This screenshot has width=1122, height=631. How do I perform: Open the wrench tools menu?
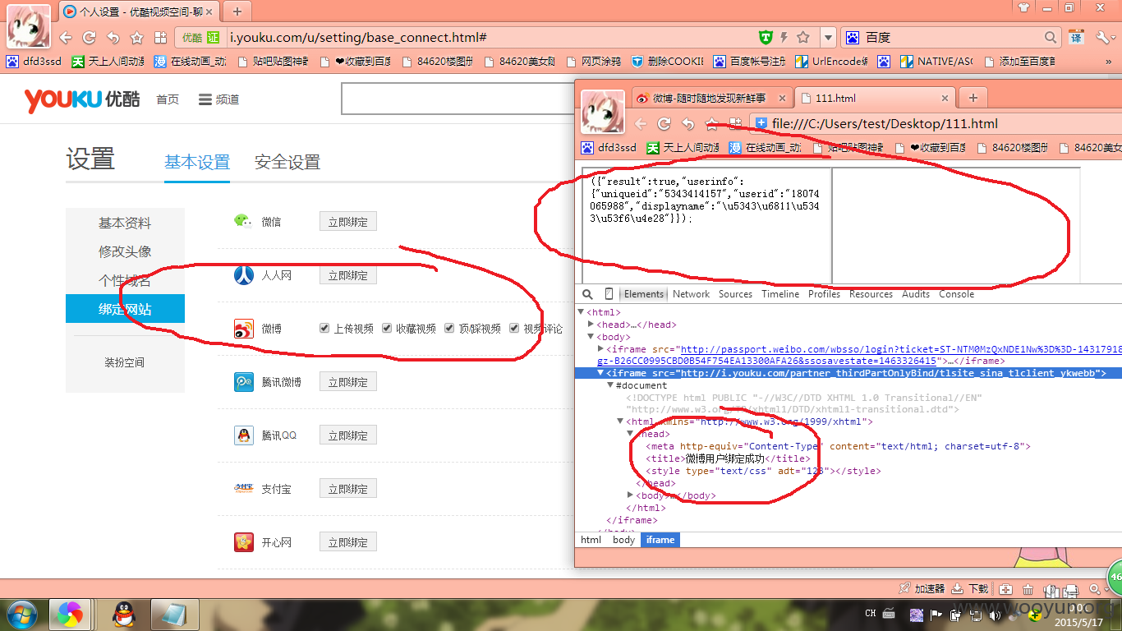(x=1103, y=37)
